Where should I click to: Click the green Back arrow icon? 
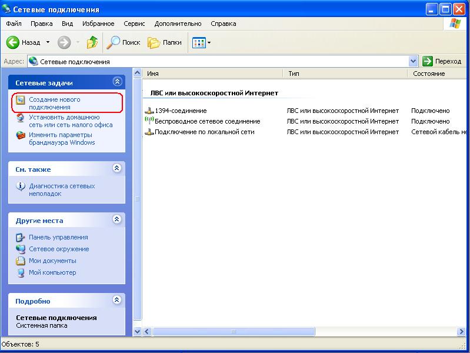(13, 42)
